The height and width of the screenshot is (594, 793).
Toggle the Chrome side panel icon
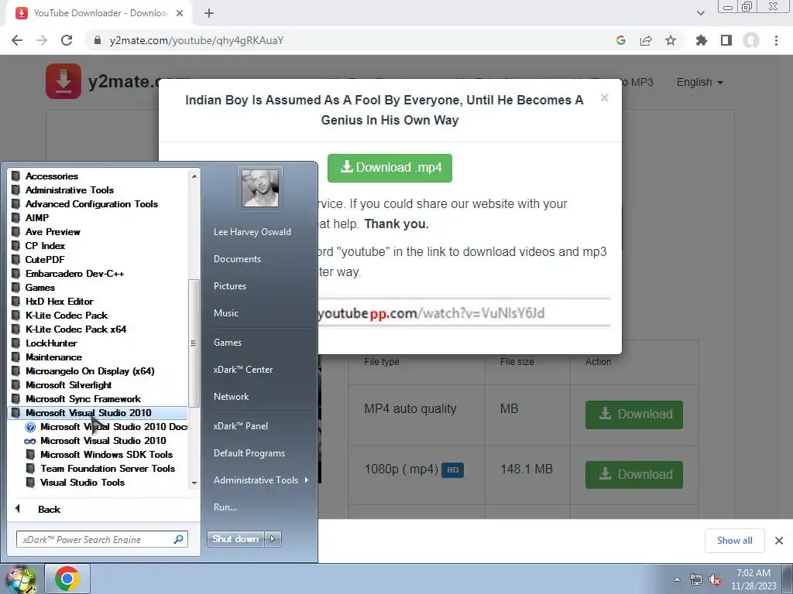(726, 40)
